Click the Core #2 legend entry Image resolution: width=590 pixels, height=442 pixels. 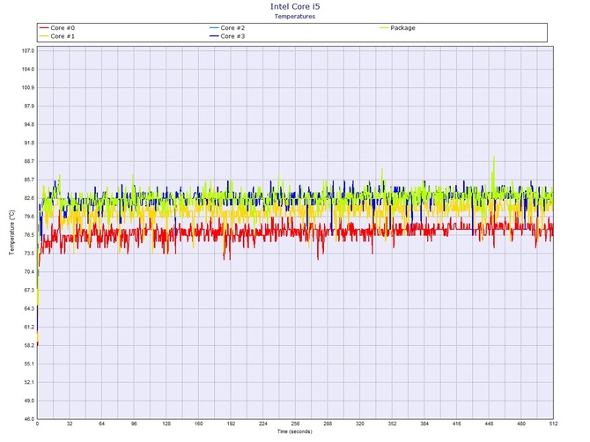point(227,28)
